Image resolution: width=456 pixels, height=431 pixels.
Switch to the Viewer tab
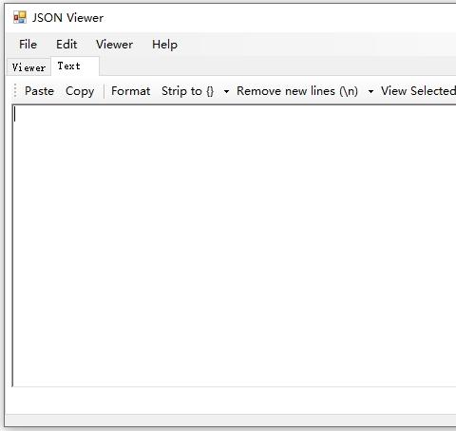tap(28, 67)
